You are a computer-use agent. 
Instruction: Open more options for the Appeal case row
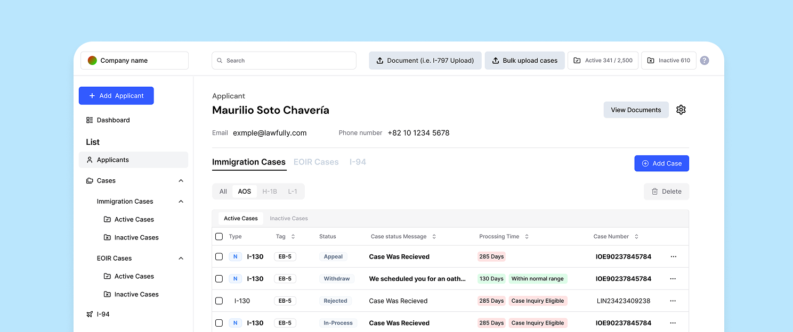(673, 256)
